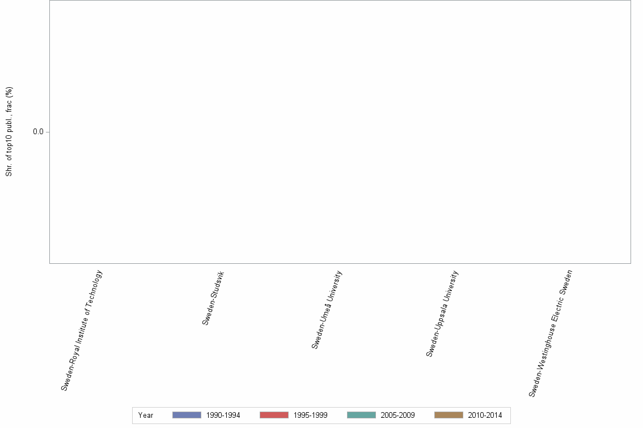The height and width of the screenshot is (428, 643).
Task: Click the Year legend title
Action: (146, 415)
